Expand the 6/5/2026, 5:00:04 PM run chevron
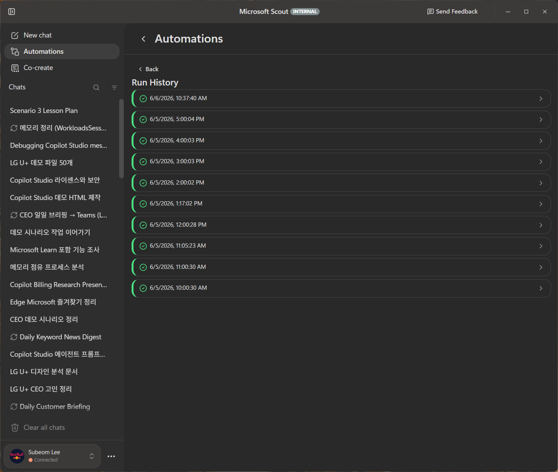Image resolution: width=558 pixels, height=472 pixels. pos(541,120)
